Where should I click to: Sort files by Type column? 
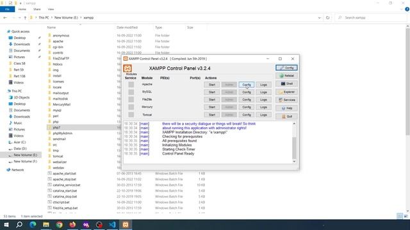point(158,27)
